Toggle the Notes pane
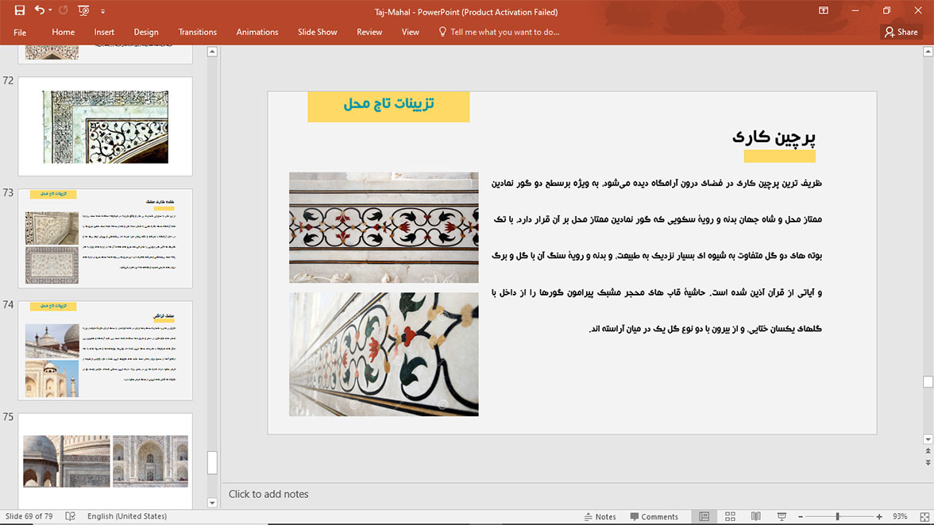Image resolution: width=934 pixels, height=525 pixels. (599, 516)
